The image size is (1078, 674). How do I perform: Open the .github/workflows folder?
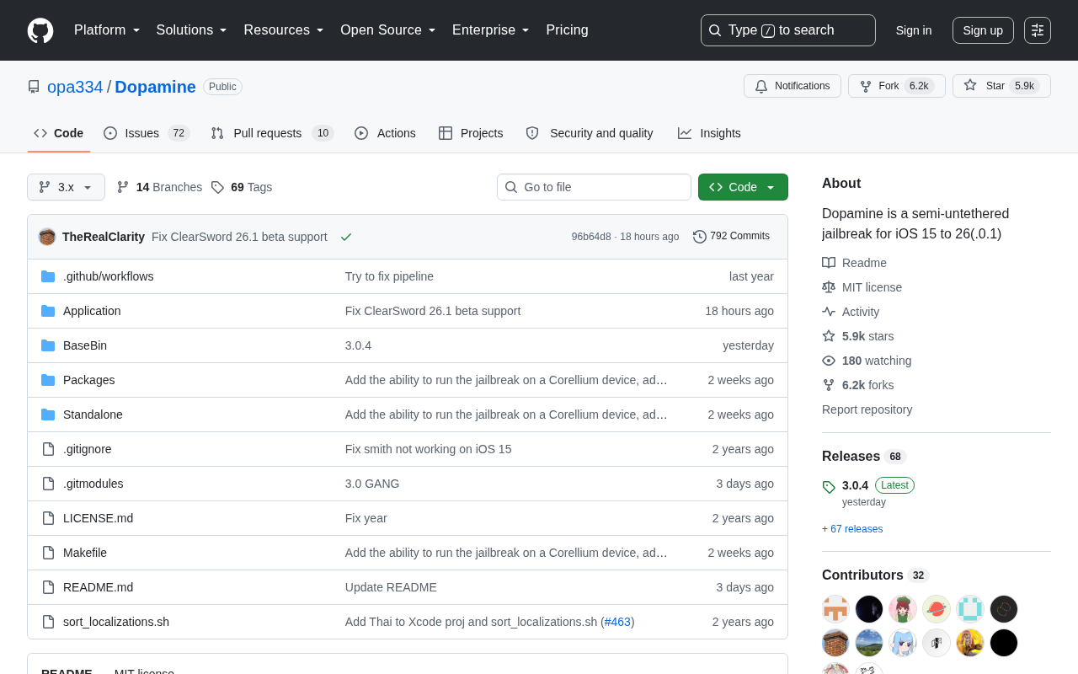pyautogui.click(x=108, y=276)
